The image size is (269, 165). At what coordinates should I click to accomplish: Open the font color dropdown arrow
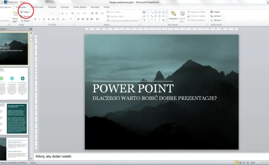73,19
